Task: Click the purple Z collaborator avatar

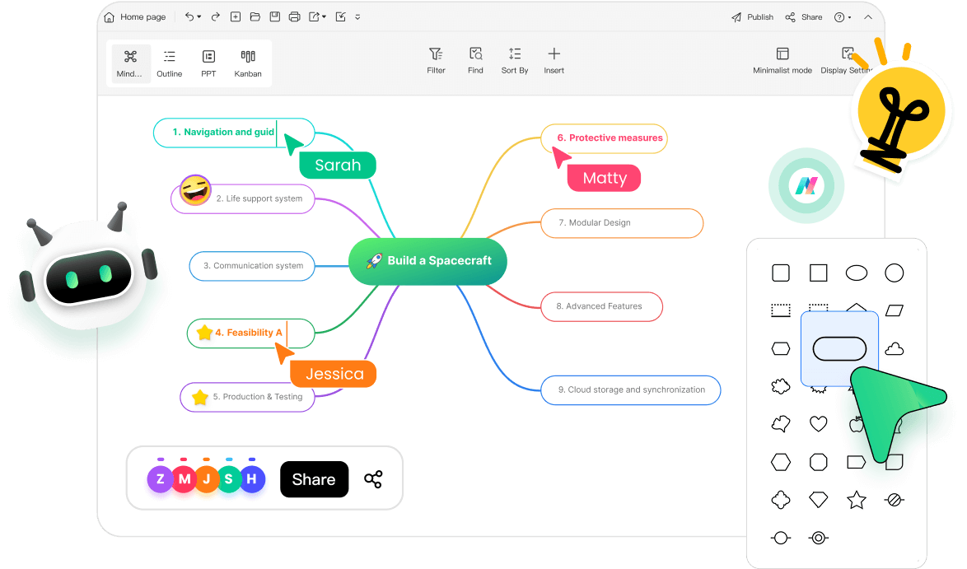Action: [x=161, y=479]
